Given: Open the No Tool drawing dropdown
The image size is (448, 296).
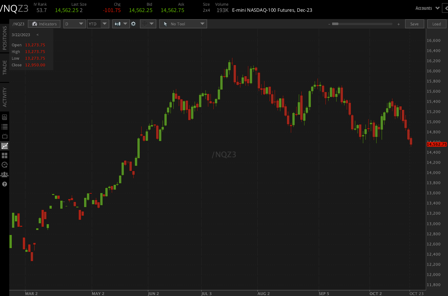Looking at the screenshot, I should click(x=183, y=24).
